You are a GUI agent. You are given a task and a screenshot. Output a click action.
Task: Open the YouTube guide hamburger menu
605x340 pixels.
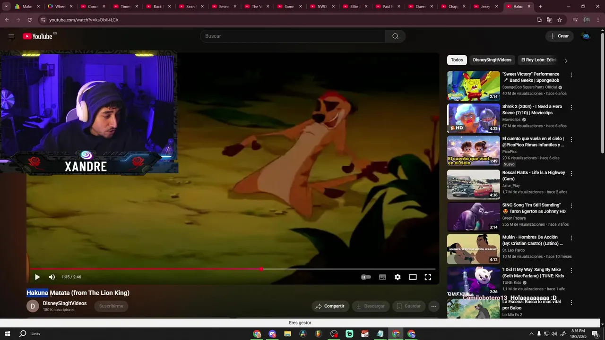pyautogui.click(x=11, y=36)
